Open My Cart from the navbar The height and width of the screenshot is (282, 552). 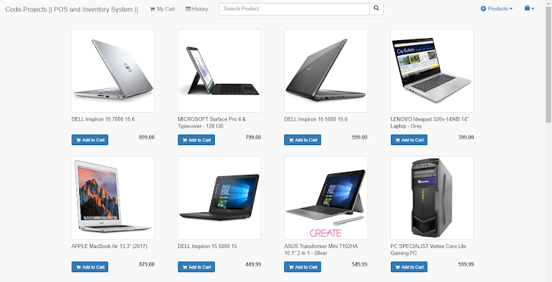163,9
